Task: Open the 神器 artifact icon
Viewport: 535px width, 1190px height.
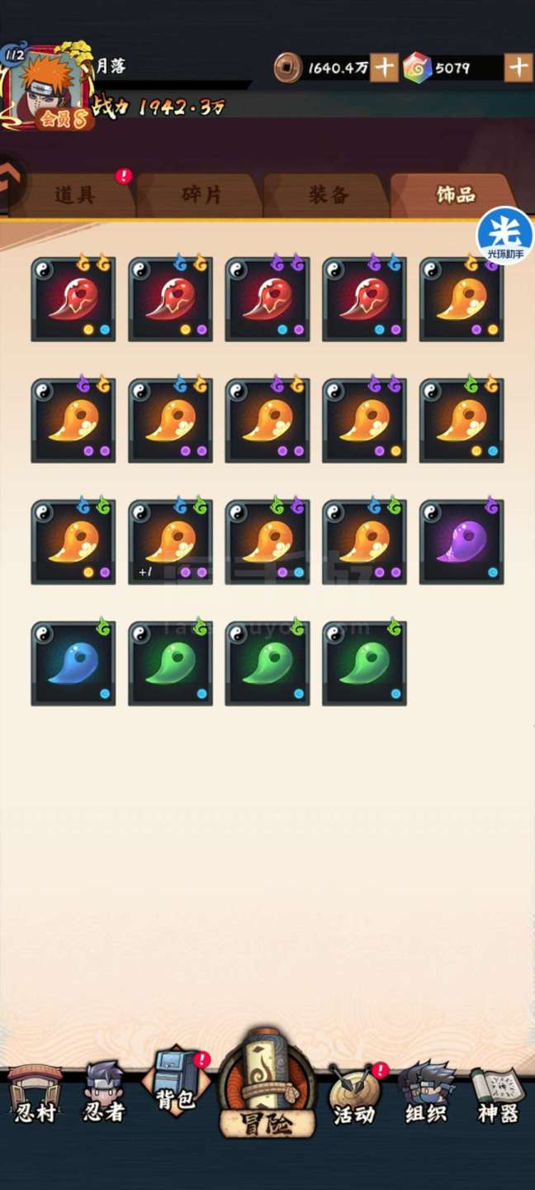Action: [x=498, y=1095]
